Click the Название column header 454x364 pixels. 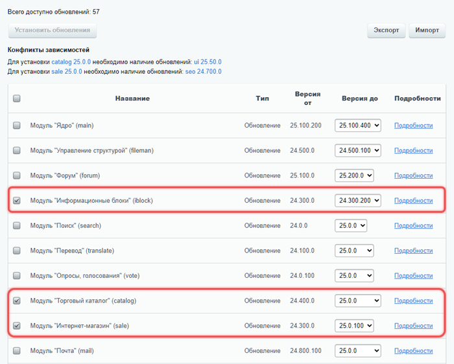pos(132,98)
